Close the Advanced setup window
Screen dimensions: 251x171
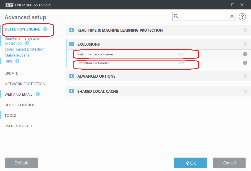pos(242,5)
